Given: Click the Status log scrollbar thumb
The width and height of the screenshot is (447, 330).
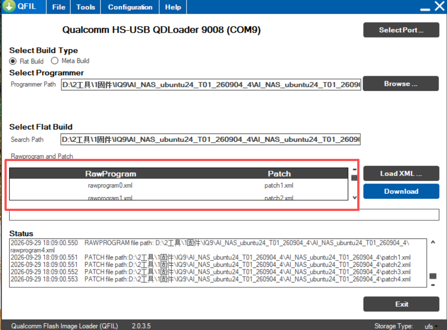Looking at the screenshot, I should [x=433, y=276].
